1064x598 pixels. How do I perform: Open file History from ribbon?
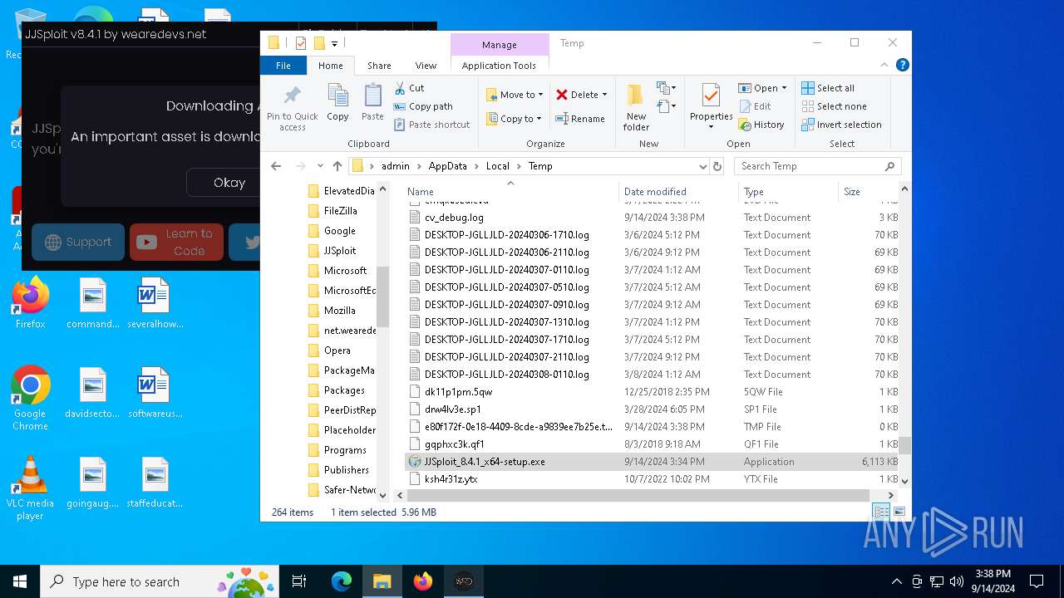coord(761,125)
